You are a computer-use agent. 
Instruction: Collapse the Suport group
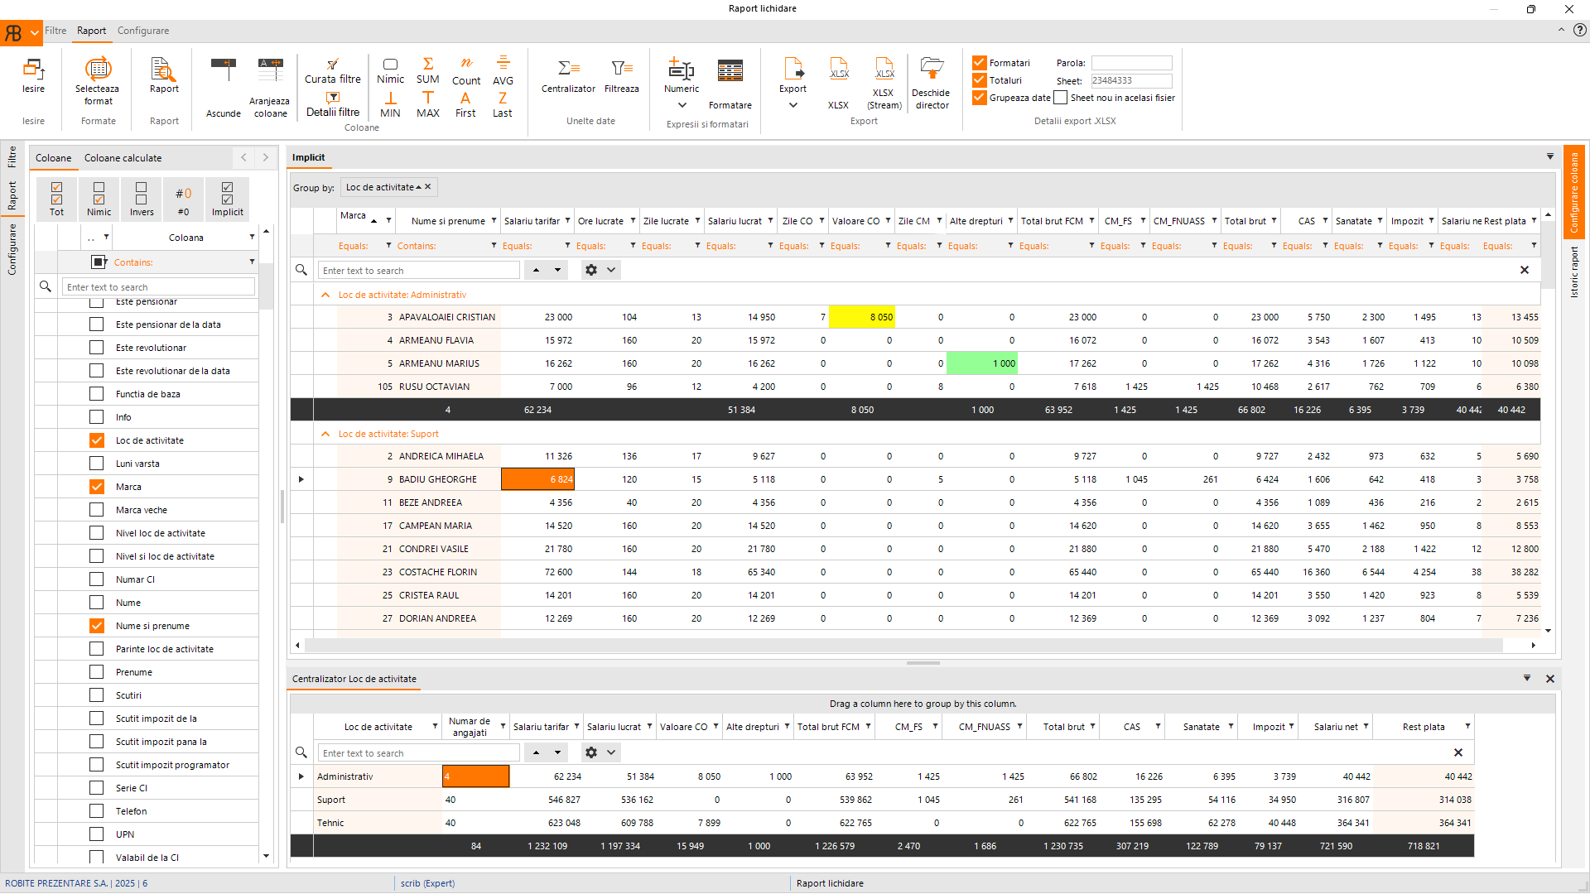[x=325, y=434]
